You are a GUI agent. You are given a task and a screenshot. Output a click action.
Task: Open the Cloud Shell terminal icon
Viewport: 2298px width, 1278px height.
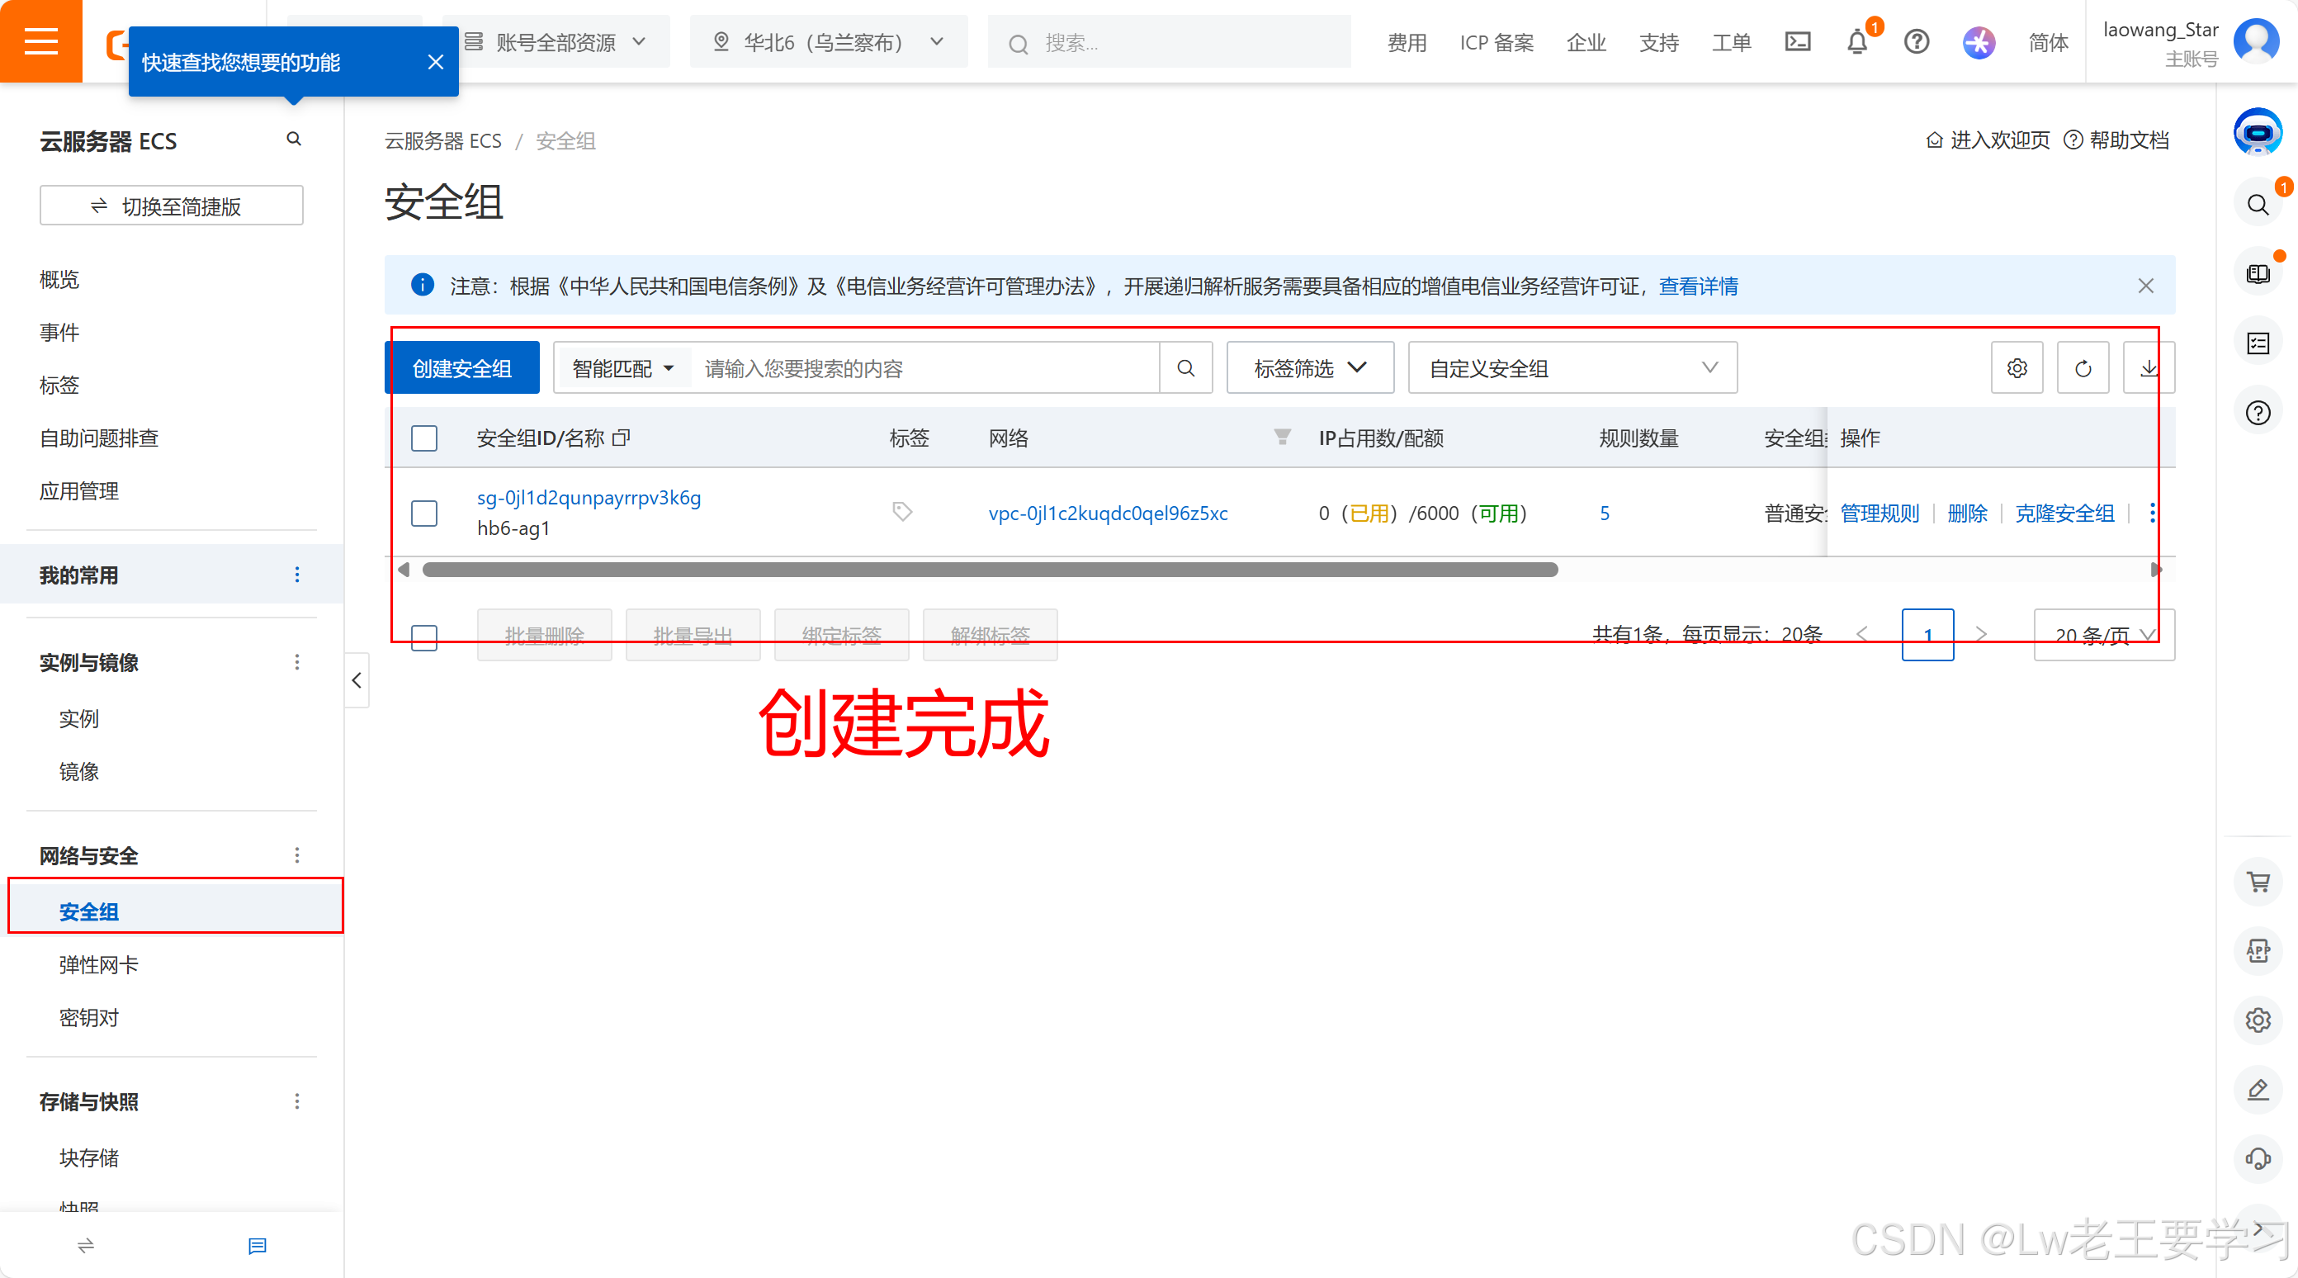(1798, 42)
